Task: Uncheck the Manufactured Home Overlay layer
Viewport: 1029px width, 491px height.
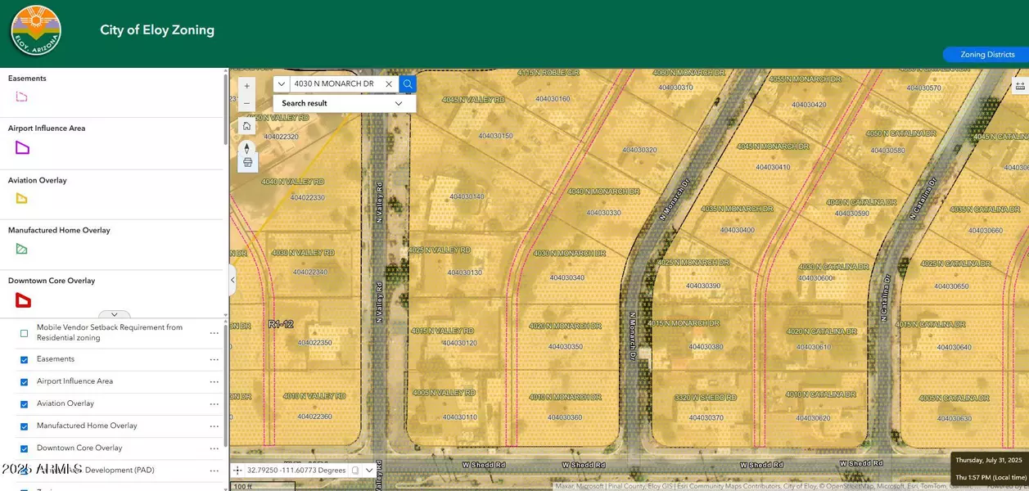Action: tap(25, 426)
